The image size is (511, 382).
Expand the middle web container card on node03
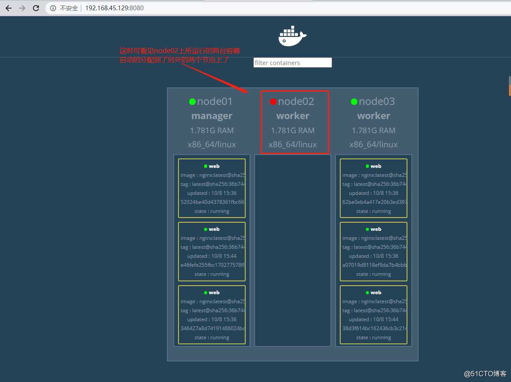[374, 251]
